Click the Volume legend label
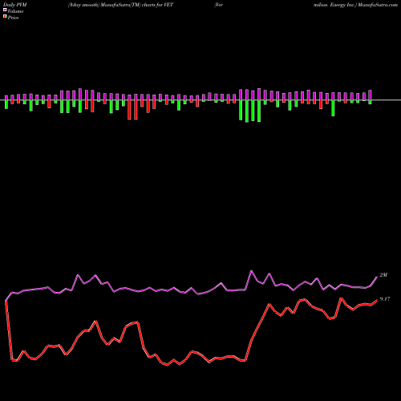401x401 pixels. coord(15,11)
